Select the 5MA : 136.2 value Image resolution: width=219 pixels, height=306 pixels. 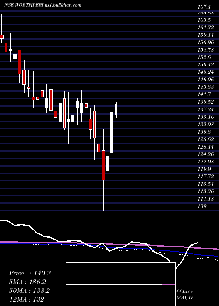click(x=28, y=282)
